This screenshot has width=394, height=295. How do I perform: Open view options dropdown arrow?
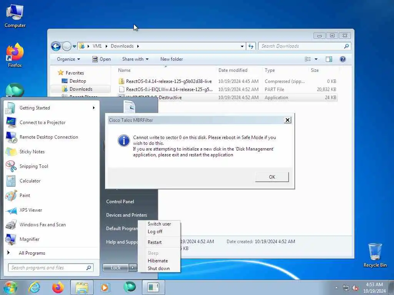pyautogui.click(x=316, y=59)
